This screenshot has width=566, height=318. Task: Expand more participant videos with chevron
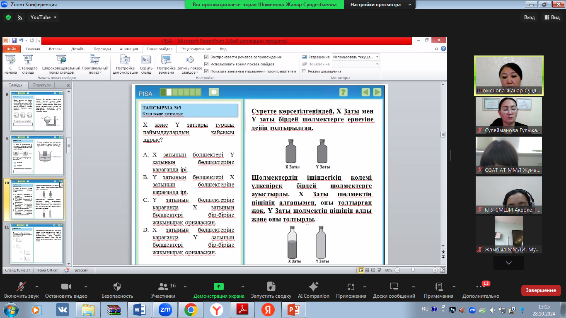pyautogui.click(x=508, y=263)
